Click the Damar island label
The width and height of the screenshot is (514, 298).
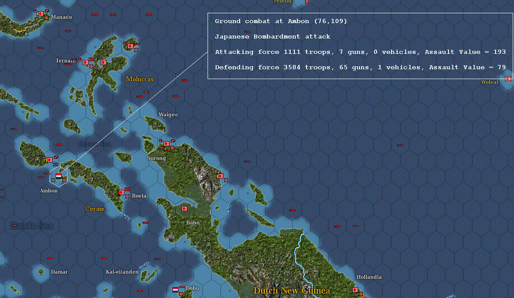pos(59,272)
